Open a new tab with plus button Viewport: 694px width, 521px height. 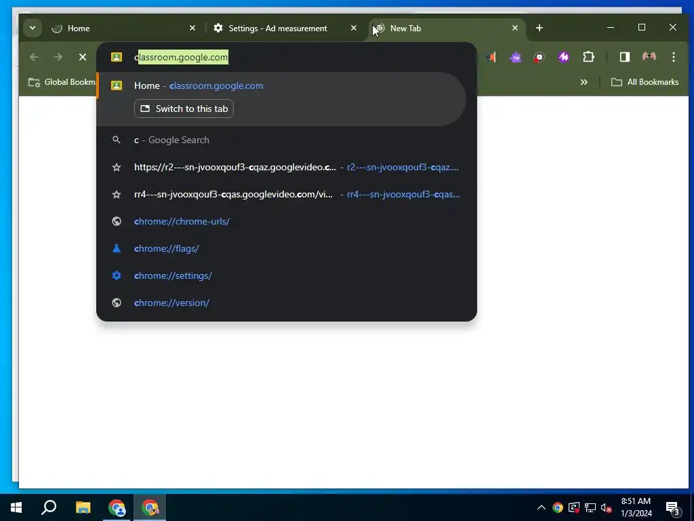click(x=539, y=28)
